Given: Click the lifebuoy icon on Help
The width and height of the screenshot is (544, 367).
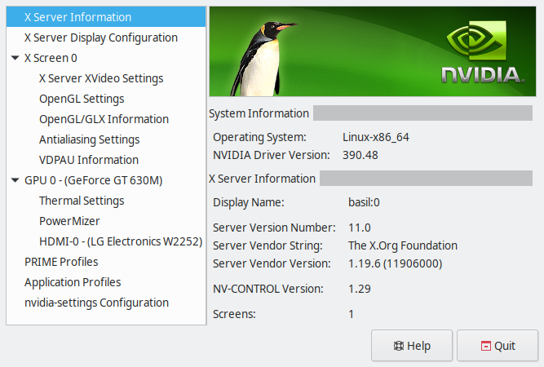Looking at the screenshot, I should (399, 346).
